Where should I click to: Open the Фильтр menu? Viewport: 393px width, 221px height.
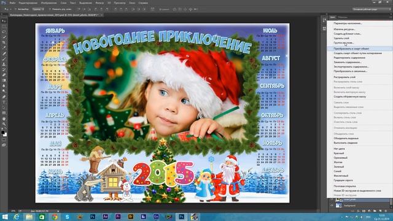click(x=99, y=3)
